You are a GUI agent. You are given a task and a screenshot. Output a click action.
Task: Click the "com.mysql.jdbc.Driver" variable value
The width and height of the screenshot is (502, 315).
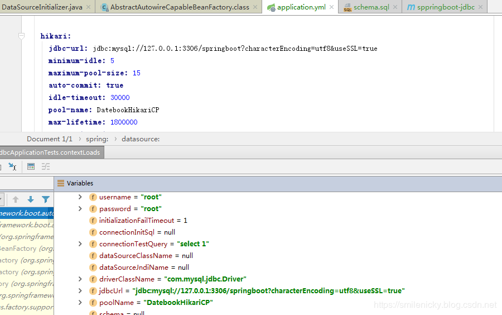point(205,279)
